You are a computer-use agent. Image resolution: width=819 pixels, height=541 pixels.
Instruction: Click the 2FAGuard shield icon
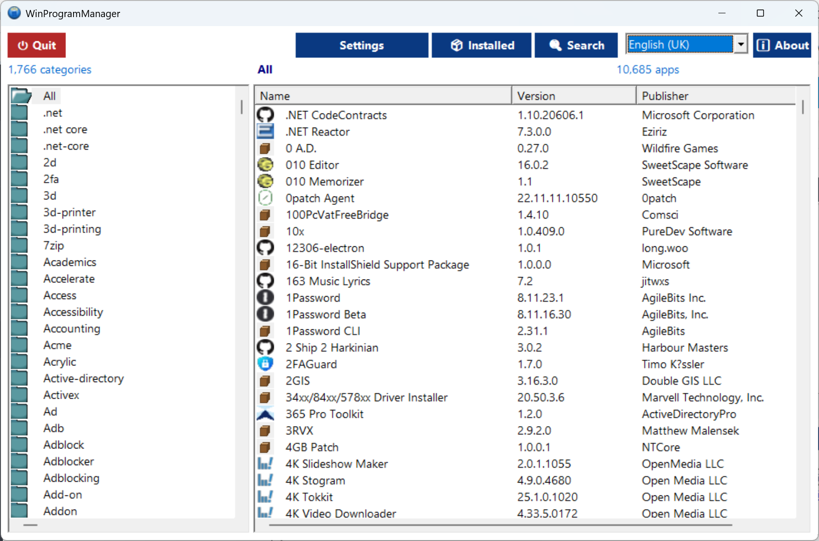pyautogui.click(x=265, y=364)
